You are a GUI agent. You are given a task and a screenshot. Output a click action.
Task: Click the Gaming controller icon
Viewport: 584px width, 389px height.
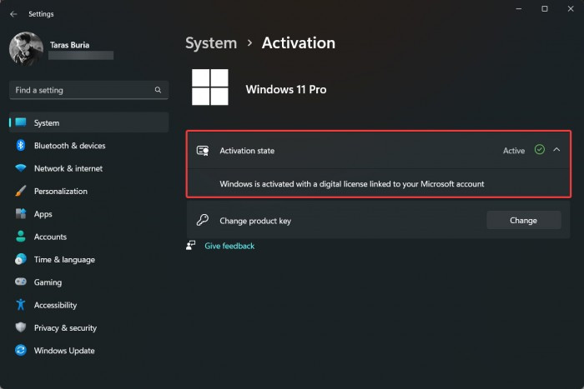click(x=21, y=282)
